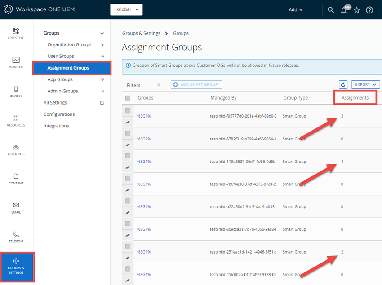Screen dimensions: 382x285
Task: Click the Workspace ONE UEM logo icon
Action: click(8, 9)
